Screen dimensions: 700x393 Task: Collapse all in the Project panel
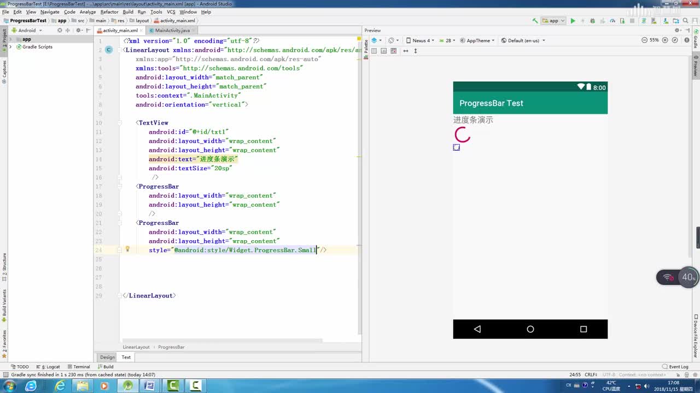click(x=68, y=31)
